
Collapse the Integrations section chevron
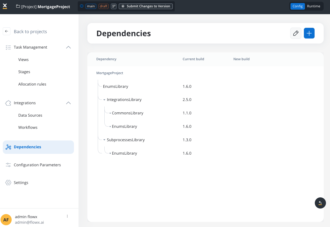[68, 103]
